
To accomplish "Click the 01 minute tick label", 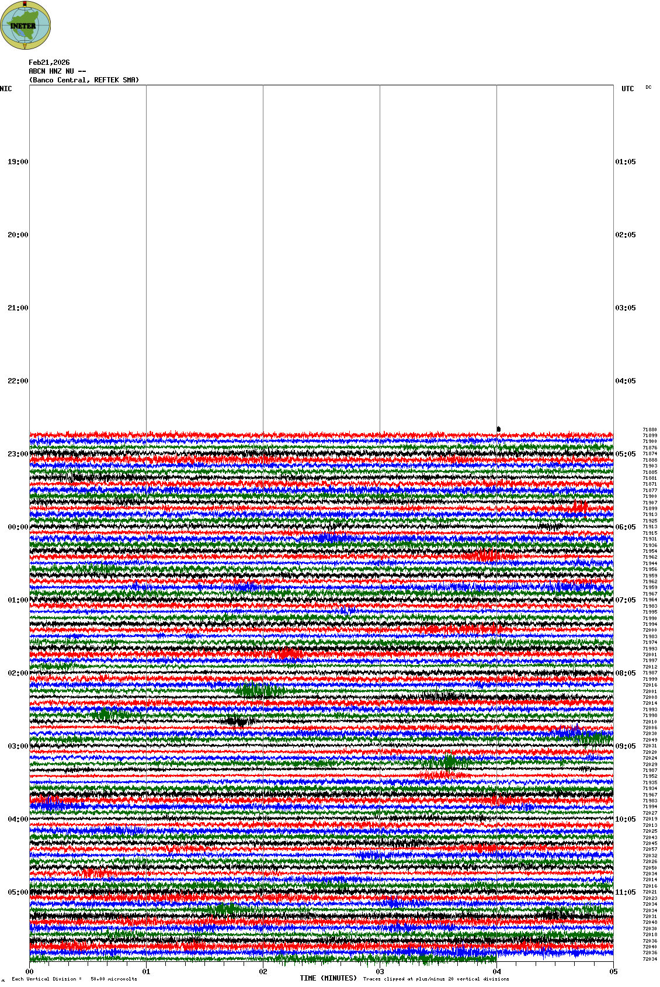I will click(147, 972).
